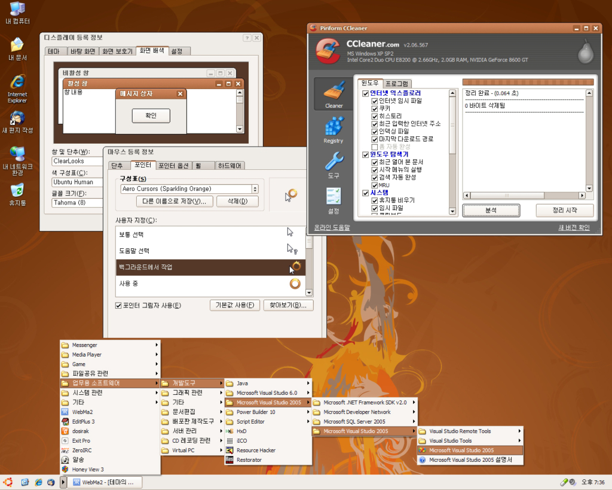Uncheck the 쿠키 checkbox in CCleaner

point(374,109)
